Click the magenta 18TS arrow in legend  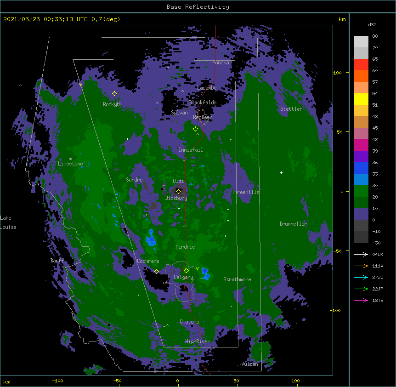[361, 300]
